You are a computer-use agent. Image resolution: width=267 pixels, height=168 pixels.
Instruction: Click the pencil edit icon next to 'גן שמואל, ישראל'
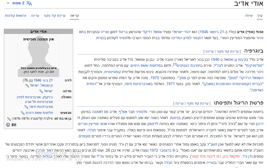tap(27, 86)
